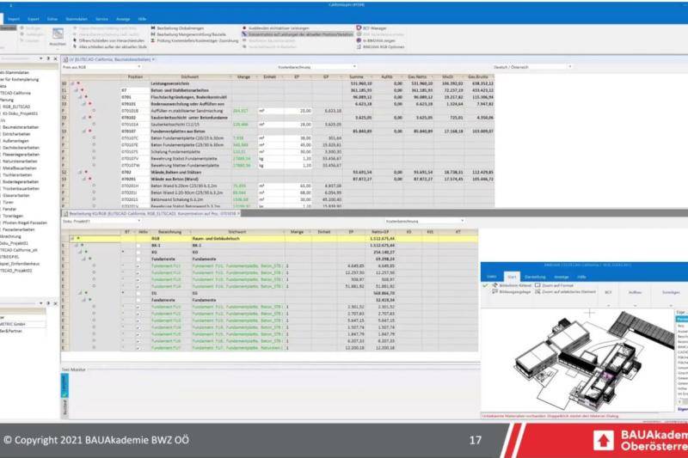This screenshot has height=458, width=688.
Task: Close the Bearbeitung KG/RGB document tab
Action: pos(239,213)
